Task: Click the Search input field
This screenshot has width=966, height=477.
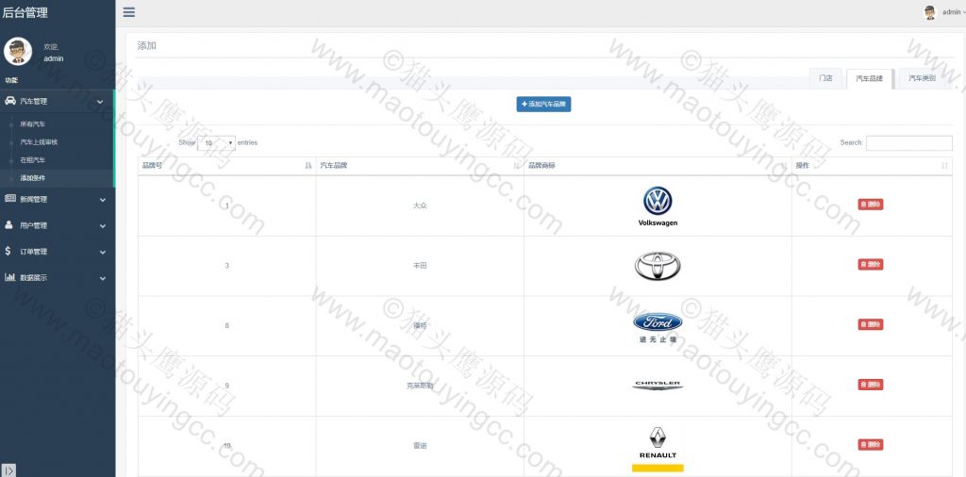Action: [908, 142]
